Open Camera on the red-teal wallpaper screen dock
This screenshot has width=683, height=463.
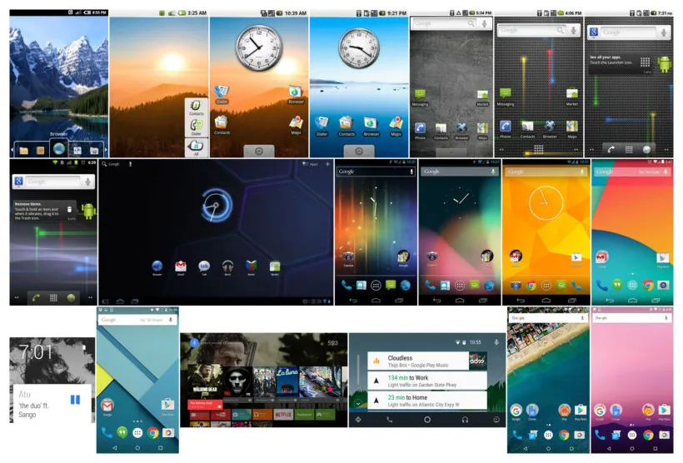pyautogui.click(x=662, y=285)
